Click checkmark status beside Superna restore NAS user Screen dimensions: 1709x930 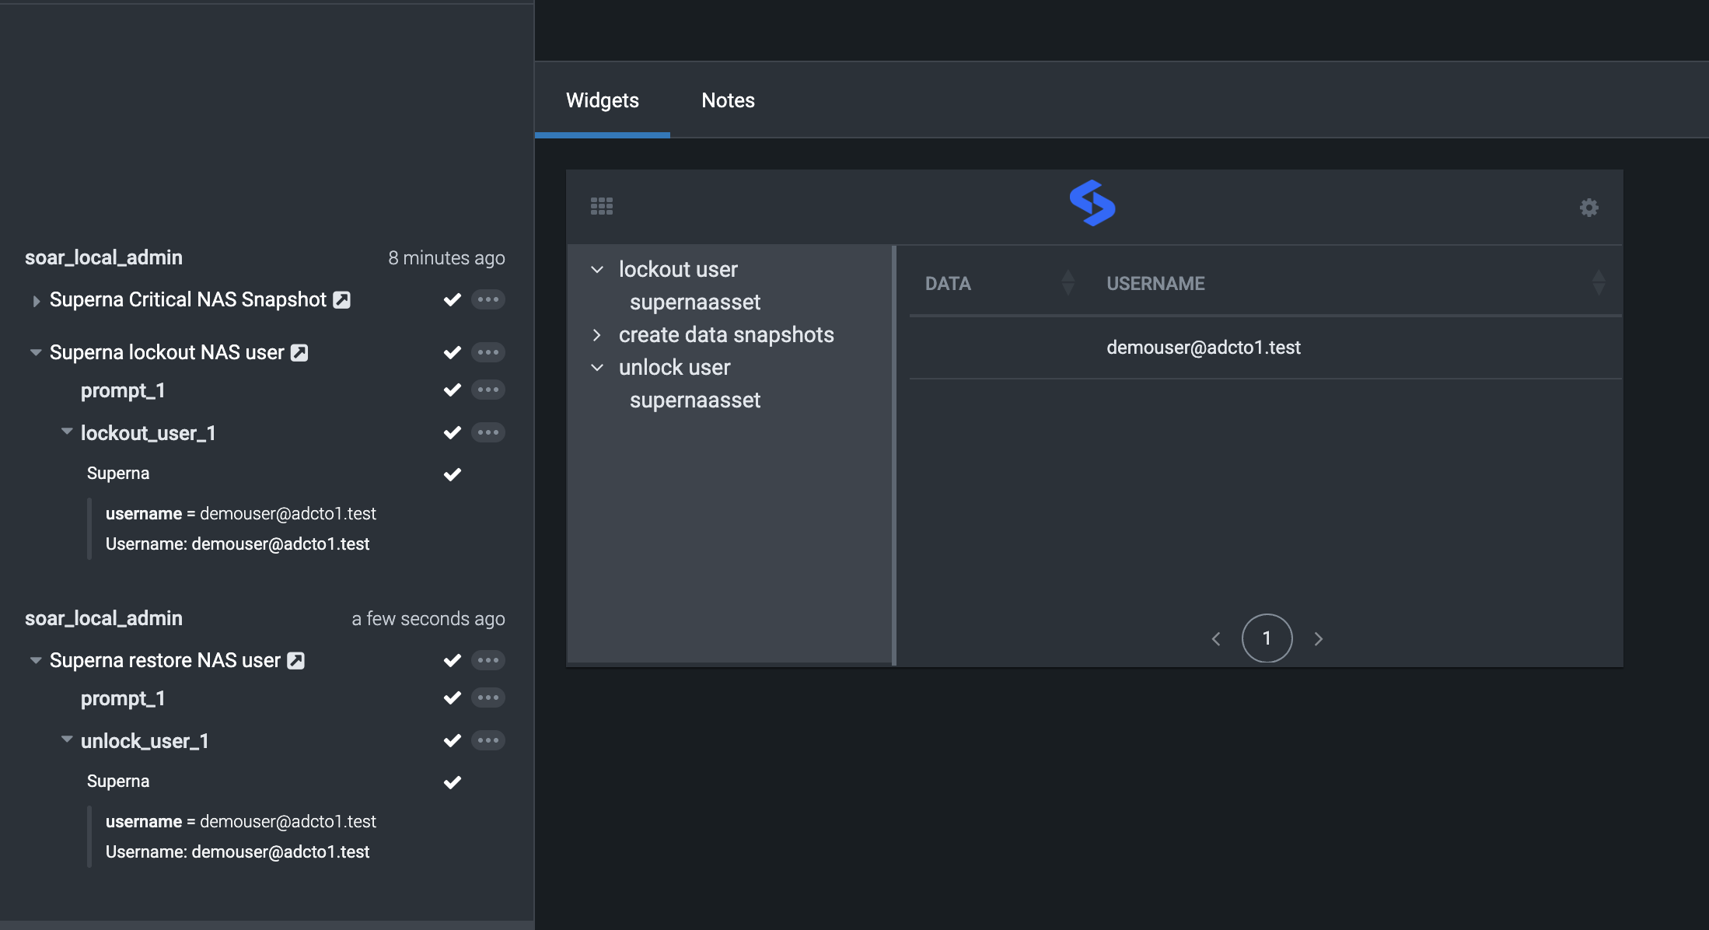[453, 660]
